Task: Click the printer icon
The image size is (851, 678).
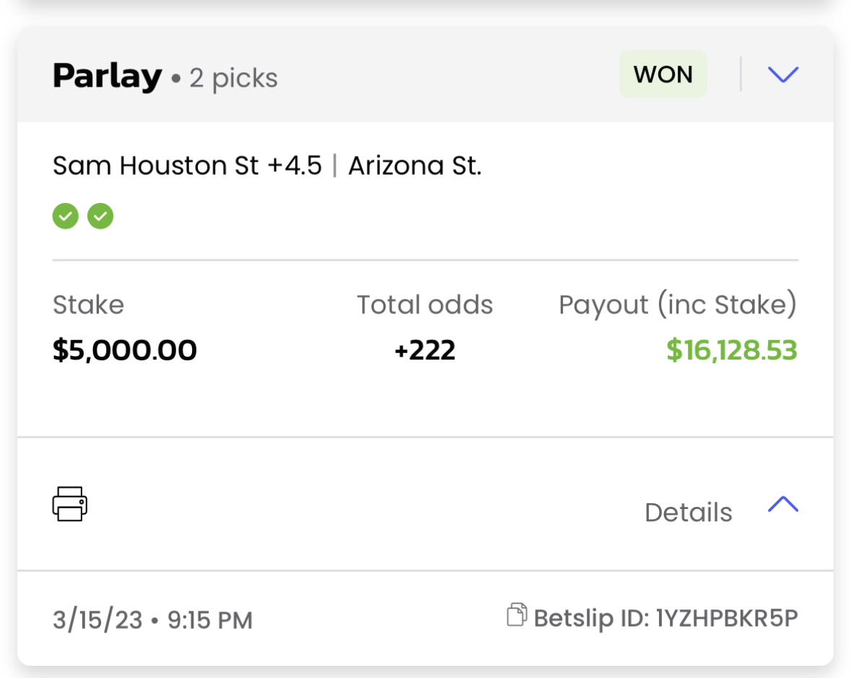Action: coord(70,503)
